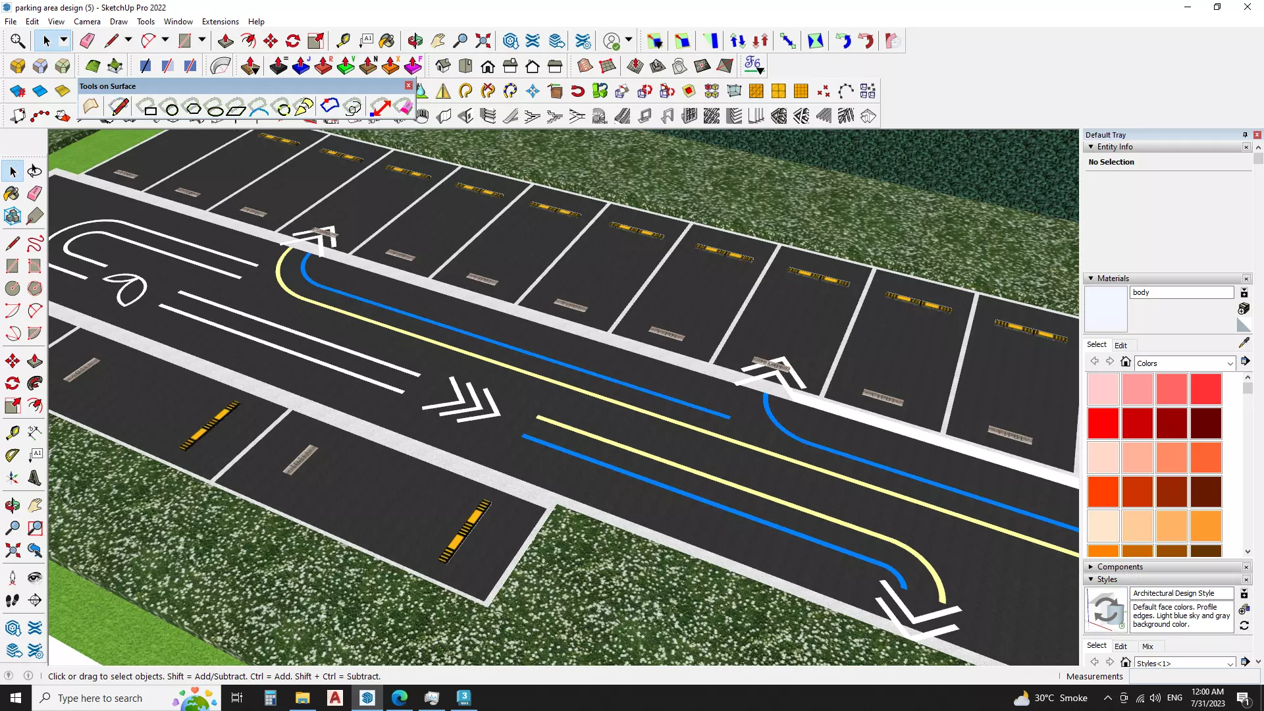Select the 3D Text tool
Viewport: 1264px width, 711px height.
coord(35,478)
